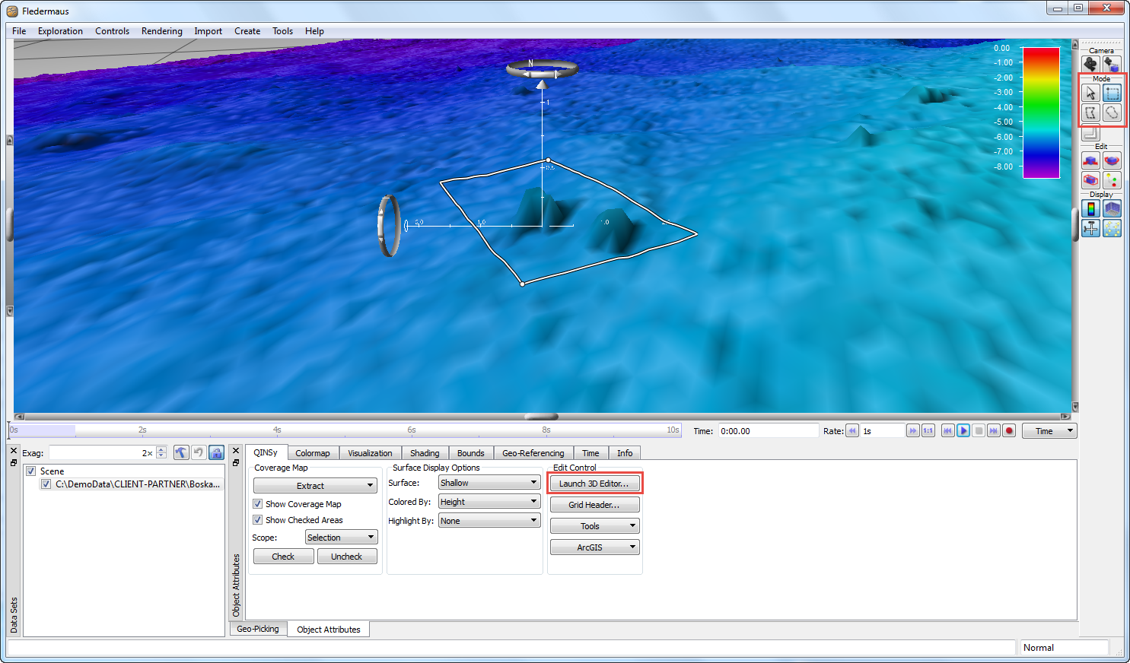Uncheck the Scene checkbox in Data Sets
This screenshot has height=663, width=1130.
point(31,471)
